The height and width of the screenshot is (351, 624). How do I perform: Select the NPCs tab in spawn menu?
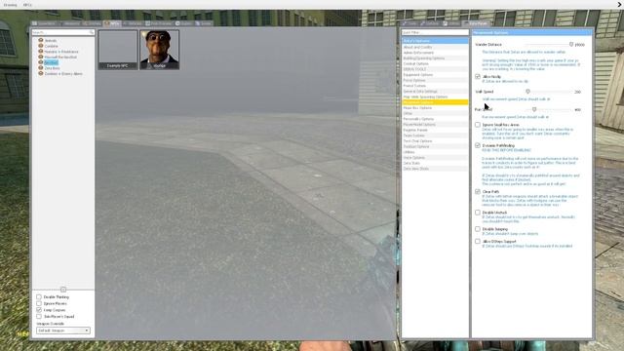(x=112, y=23)
